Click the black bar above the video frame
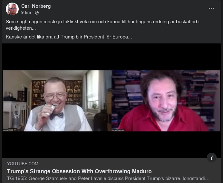The height and width of the screenshot is (183, 223). [111, 57]
